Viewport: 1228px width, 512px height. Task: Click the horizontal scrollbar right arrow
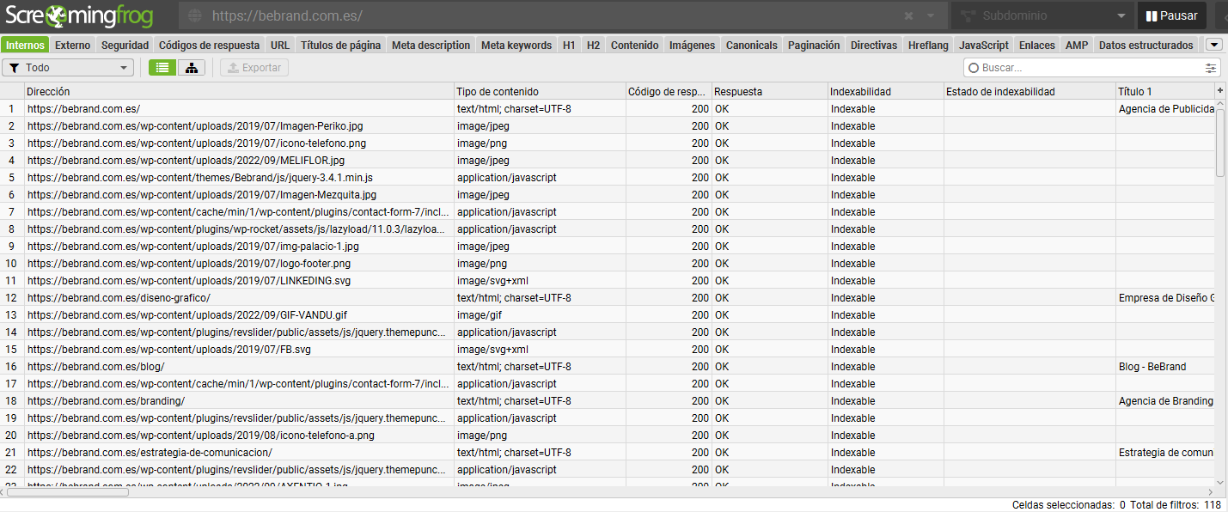coord(1209,492)
